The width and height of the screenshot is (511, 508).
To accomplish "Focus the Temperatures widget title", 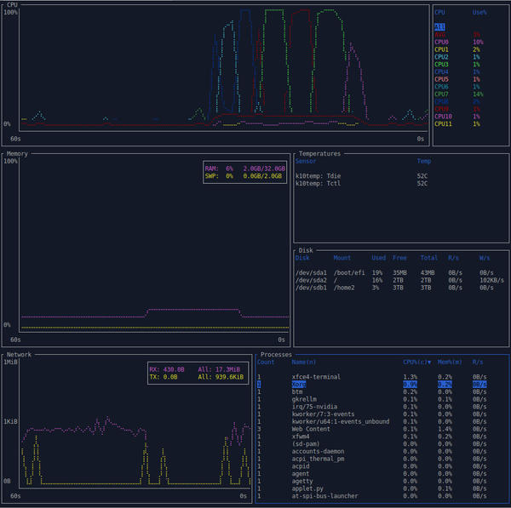I will click(319, 154).
